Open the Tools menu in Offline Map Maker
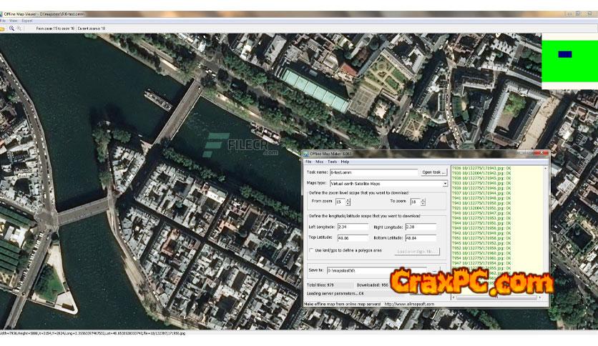 [332, 162]
